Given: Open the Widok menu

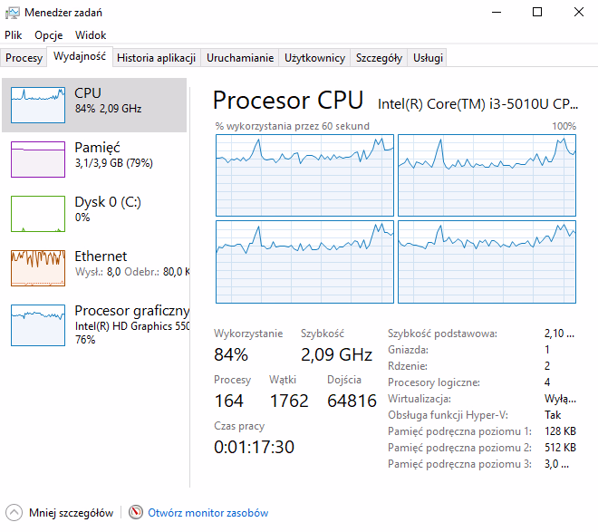Looking at the screenshot, I should (91, 34).
